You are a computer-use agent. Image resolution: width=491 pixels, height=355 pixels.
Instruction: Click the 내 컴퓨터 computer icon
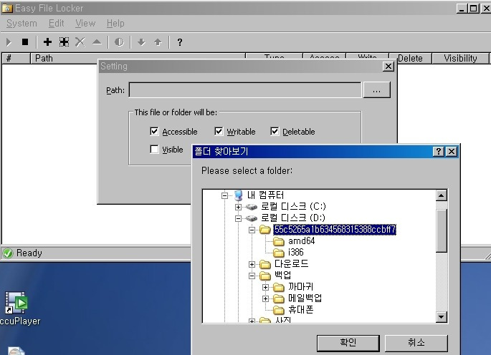239,195
